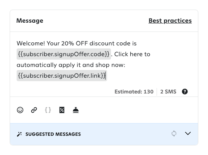This screenshot has height=155, width=208.
Task: Insert a variable with the curly braces icon
Action: pos(48,110)
